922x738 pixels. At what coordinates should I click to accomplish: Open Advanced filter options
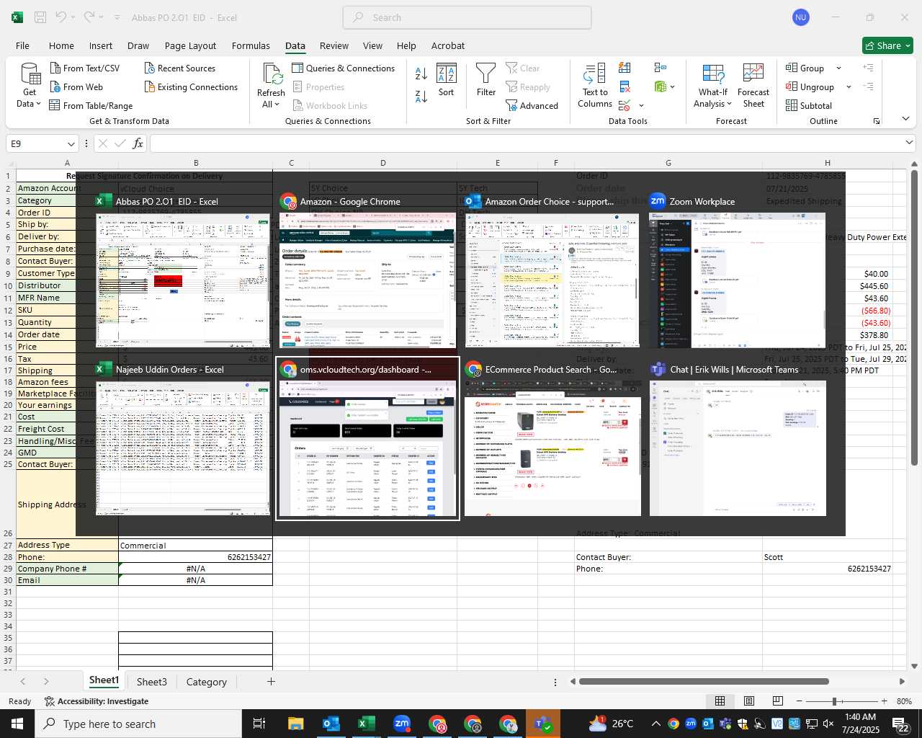tap(532, 106)
